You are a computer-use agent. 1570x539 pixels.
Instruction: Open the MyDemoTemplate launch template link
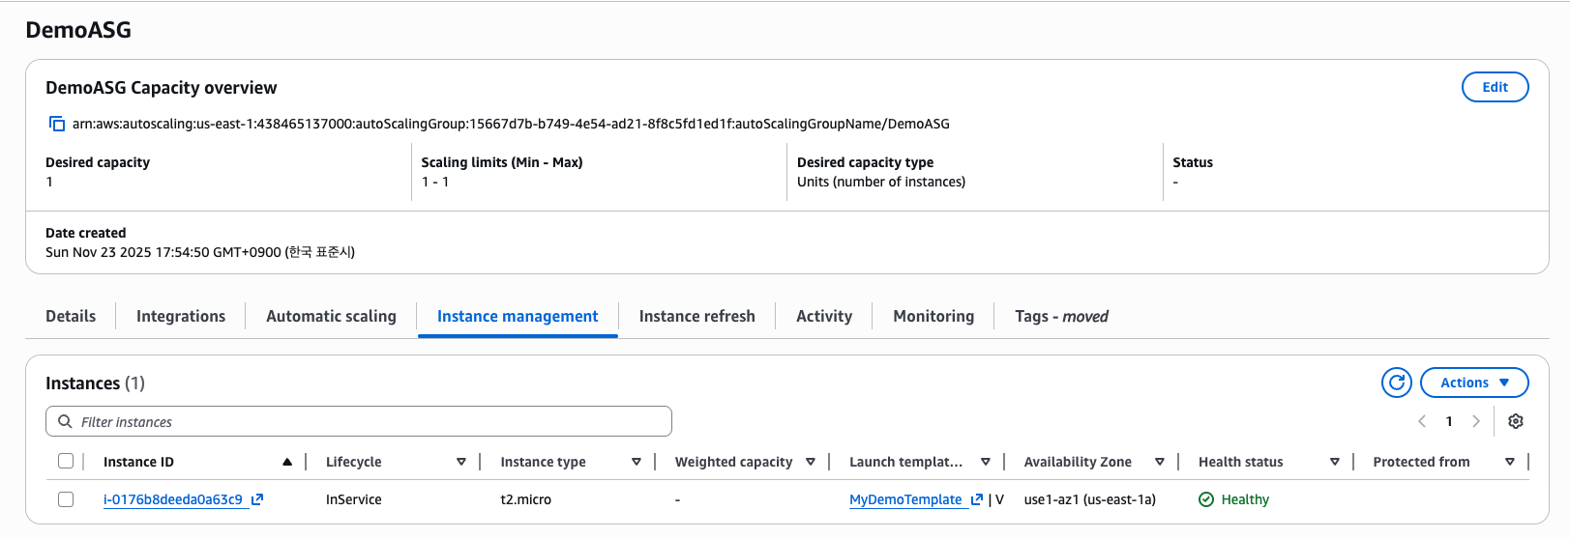(x=905, y=499)
